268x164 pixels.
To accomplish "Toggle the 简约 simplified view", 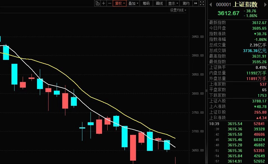I will (186, 3).
